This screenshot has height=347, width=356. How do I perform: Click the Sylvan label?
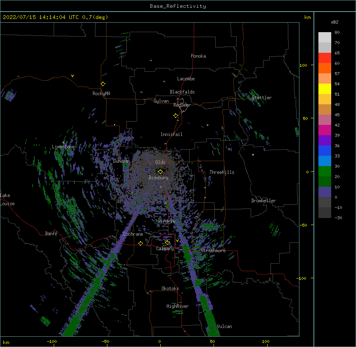pyautogui.click(x=161, y=101)
